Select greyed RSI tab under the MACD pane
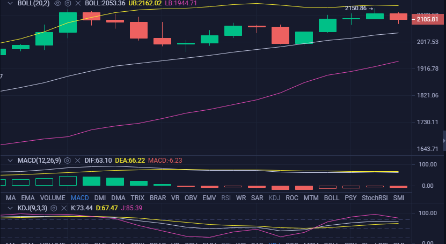Viewport: 446px width, 244px height. click(x=226, y=198)
